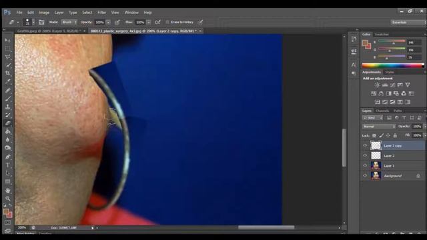Open the Character panel icon
Screen dimensions: 427x240
click(x=354, y=65)
